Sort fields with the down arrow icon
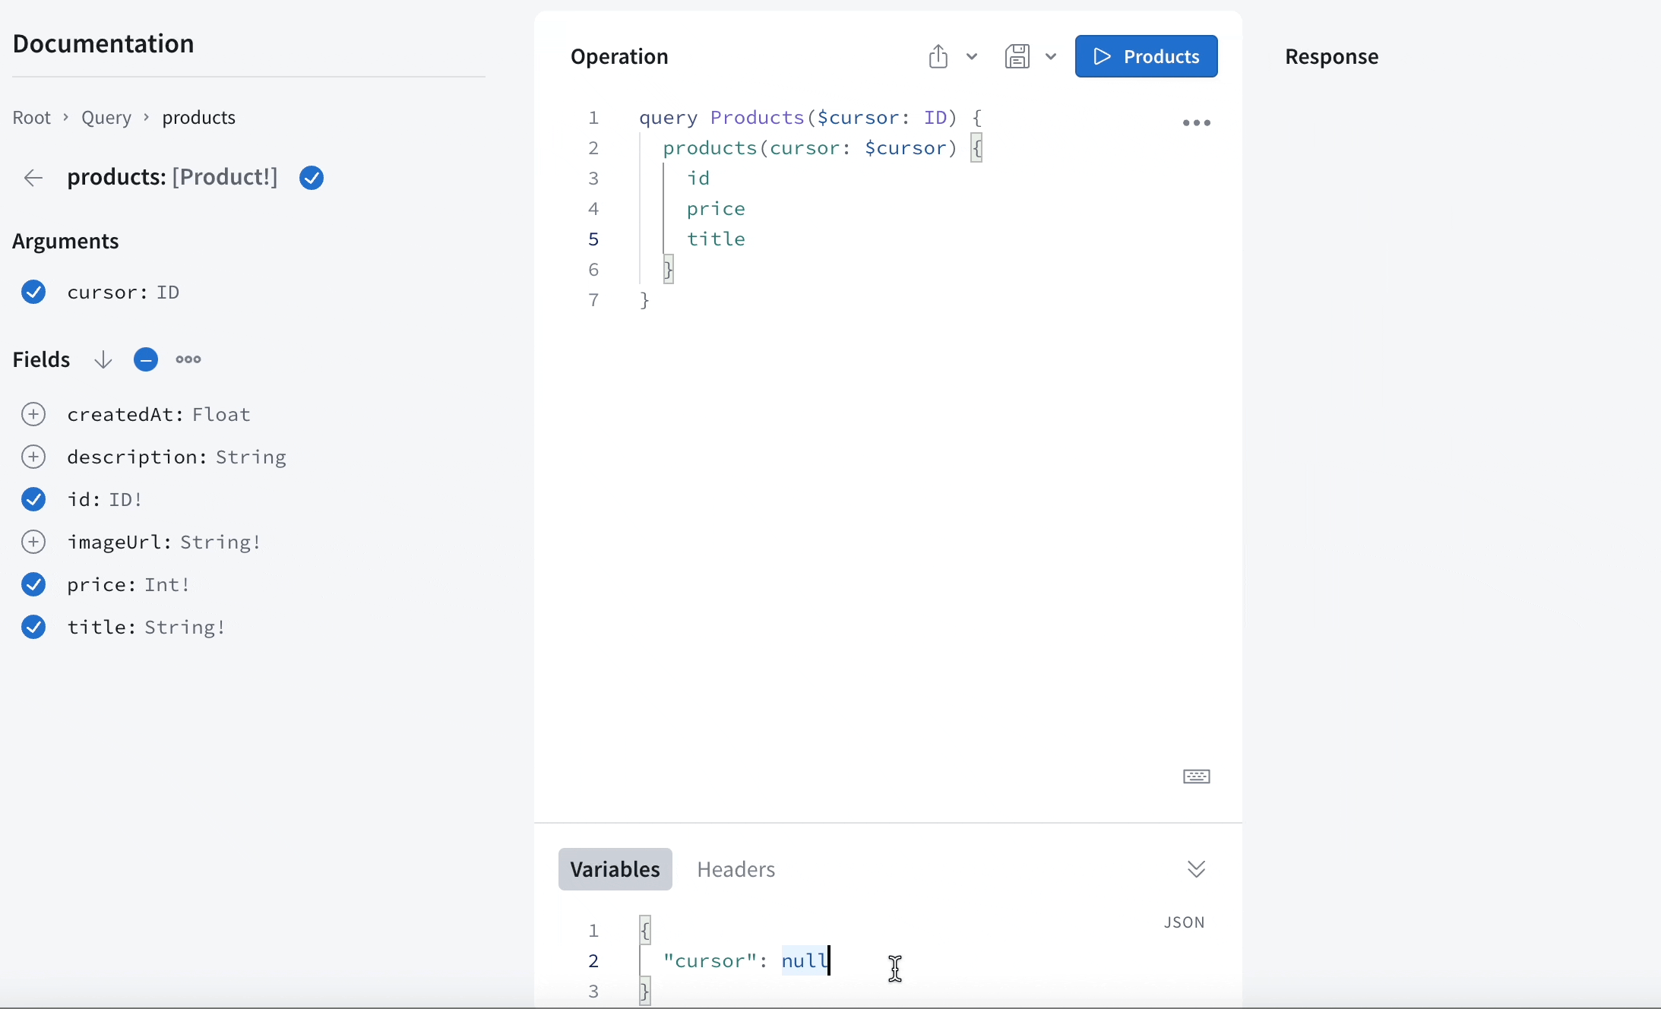1661x1009 pixels. tap(103, 360)
